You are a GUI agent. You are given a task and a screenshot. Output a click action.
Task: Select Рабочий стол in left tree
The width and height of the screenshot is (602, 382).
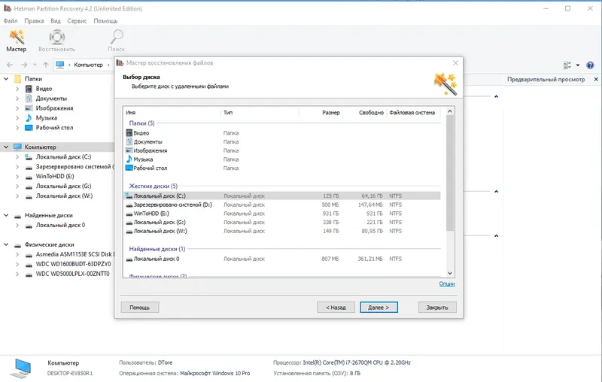(x=54, y=128)
